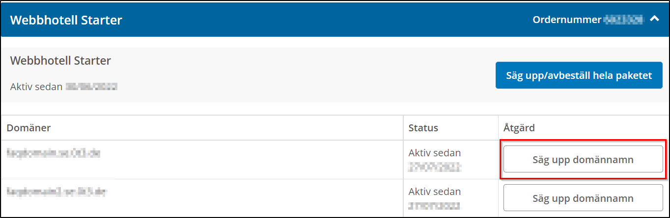
Task: Click the second domain's blurred activation date
Action: click(x=435, y=205)
